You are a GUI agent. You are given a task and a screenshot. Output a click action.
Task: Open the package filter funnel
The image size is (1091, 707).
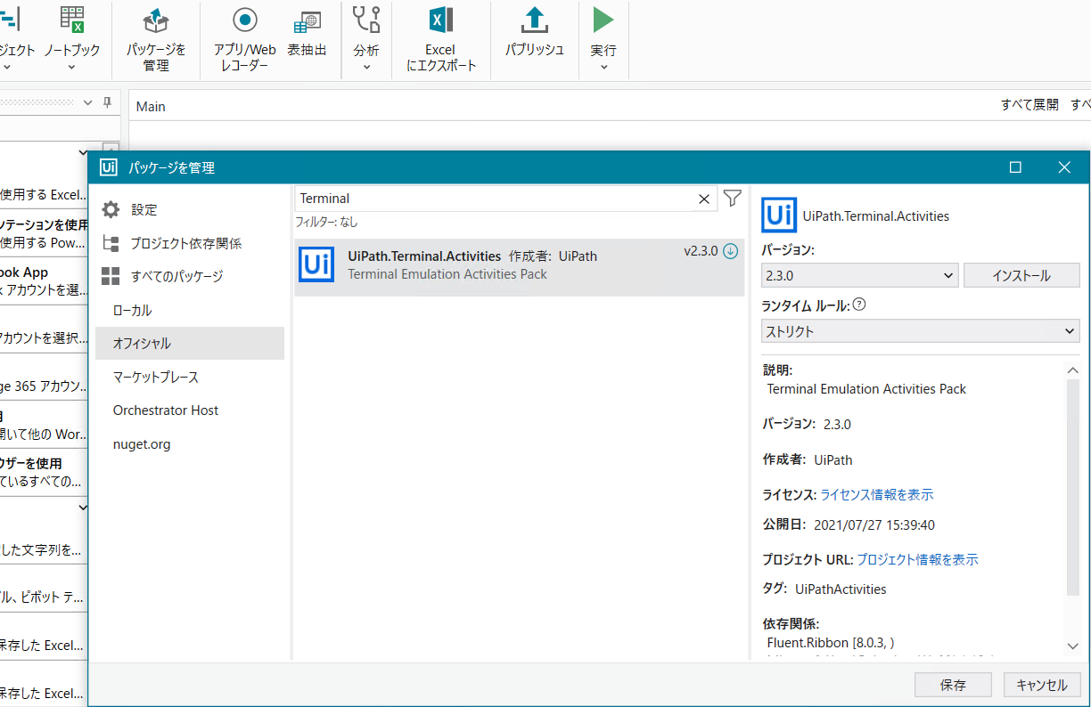coord(733,199)
